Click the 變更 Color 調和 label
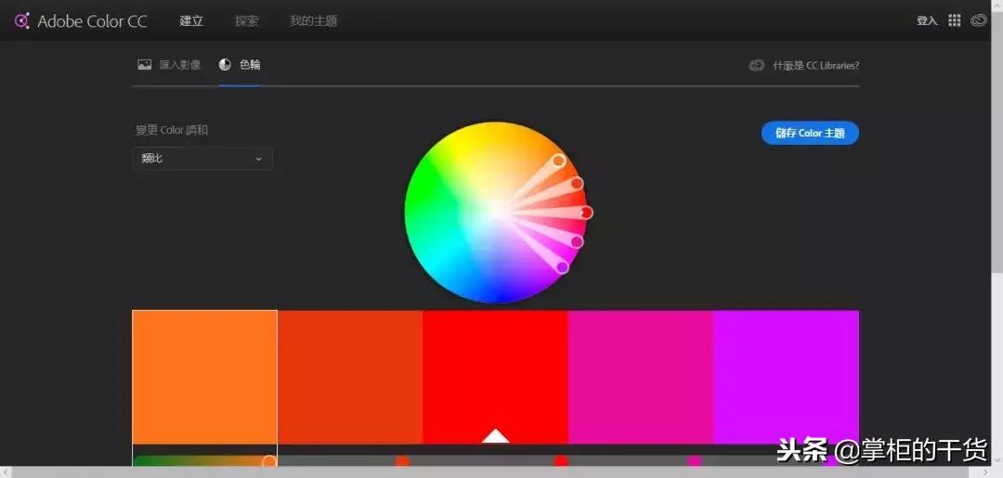The height and width of the screenshot is (478, 1003). click(172, 130)
